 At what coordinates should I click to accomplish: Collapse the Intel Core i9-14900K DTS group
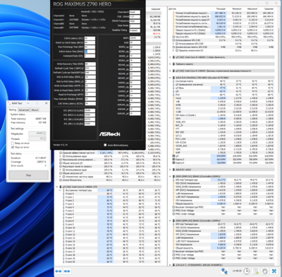(x=57, y=187)
